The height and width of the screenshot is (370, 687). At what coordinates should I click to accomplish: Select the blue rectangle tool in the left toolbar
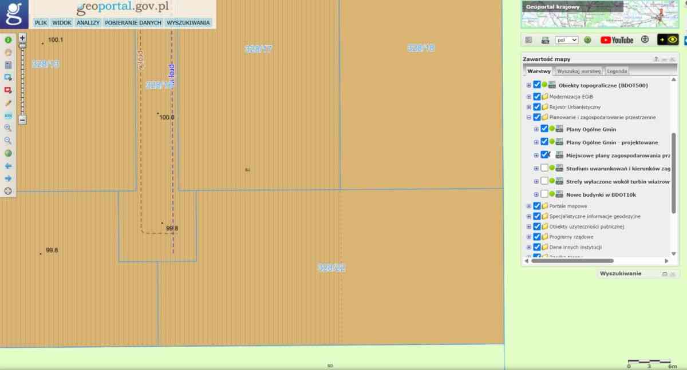(x=8, y=78)
